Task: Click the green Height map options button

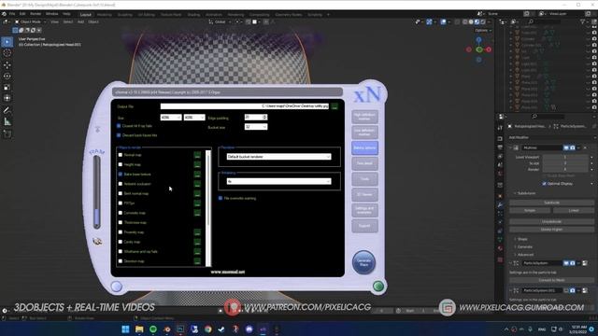Action: (x=197, y=164)
